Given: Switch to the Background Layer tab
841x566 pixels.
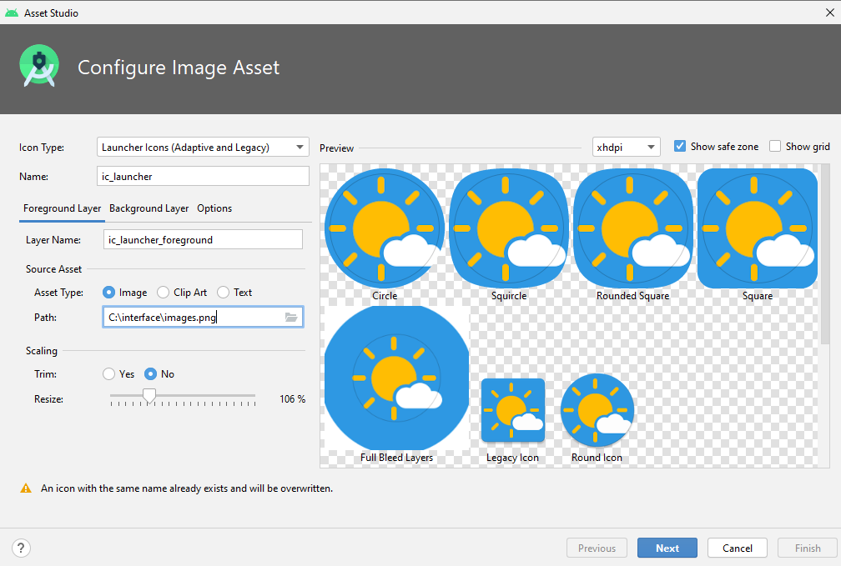Looking at the screenshot, I should [149, 208].
